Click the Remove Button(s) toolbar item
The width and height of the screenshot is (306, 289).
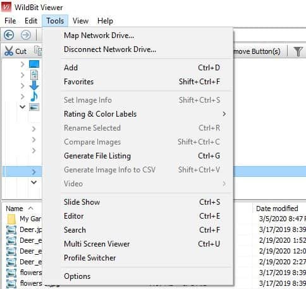pos(257,51)
